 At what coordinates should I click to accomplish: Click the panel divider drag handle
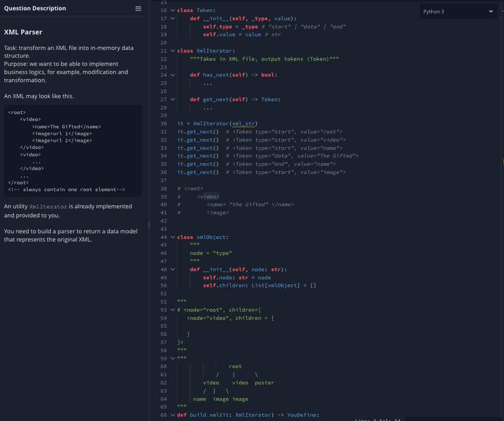tap(149, 225)
